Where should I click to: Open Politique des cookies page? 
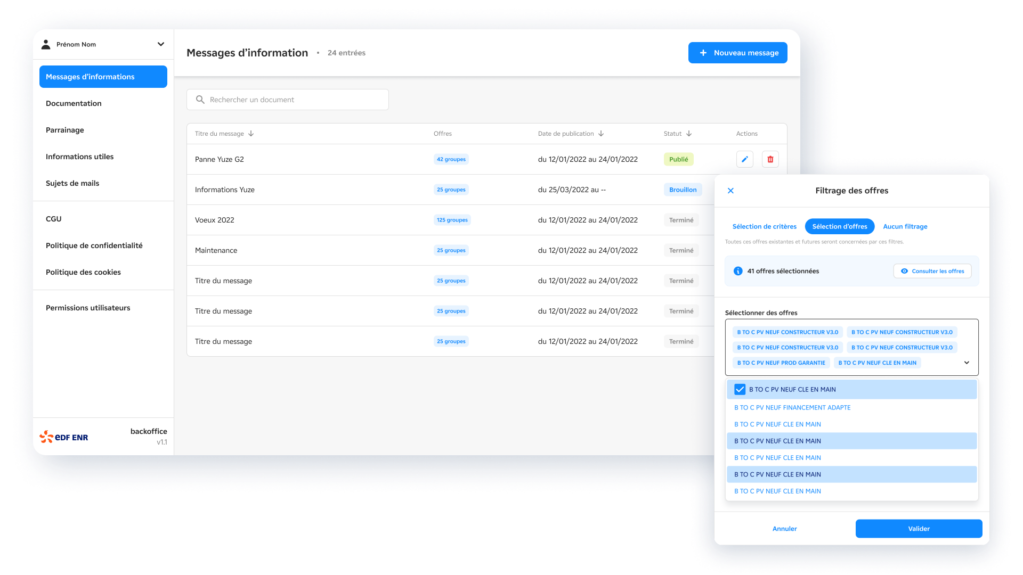83,272
